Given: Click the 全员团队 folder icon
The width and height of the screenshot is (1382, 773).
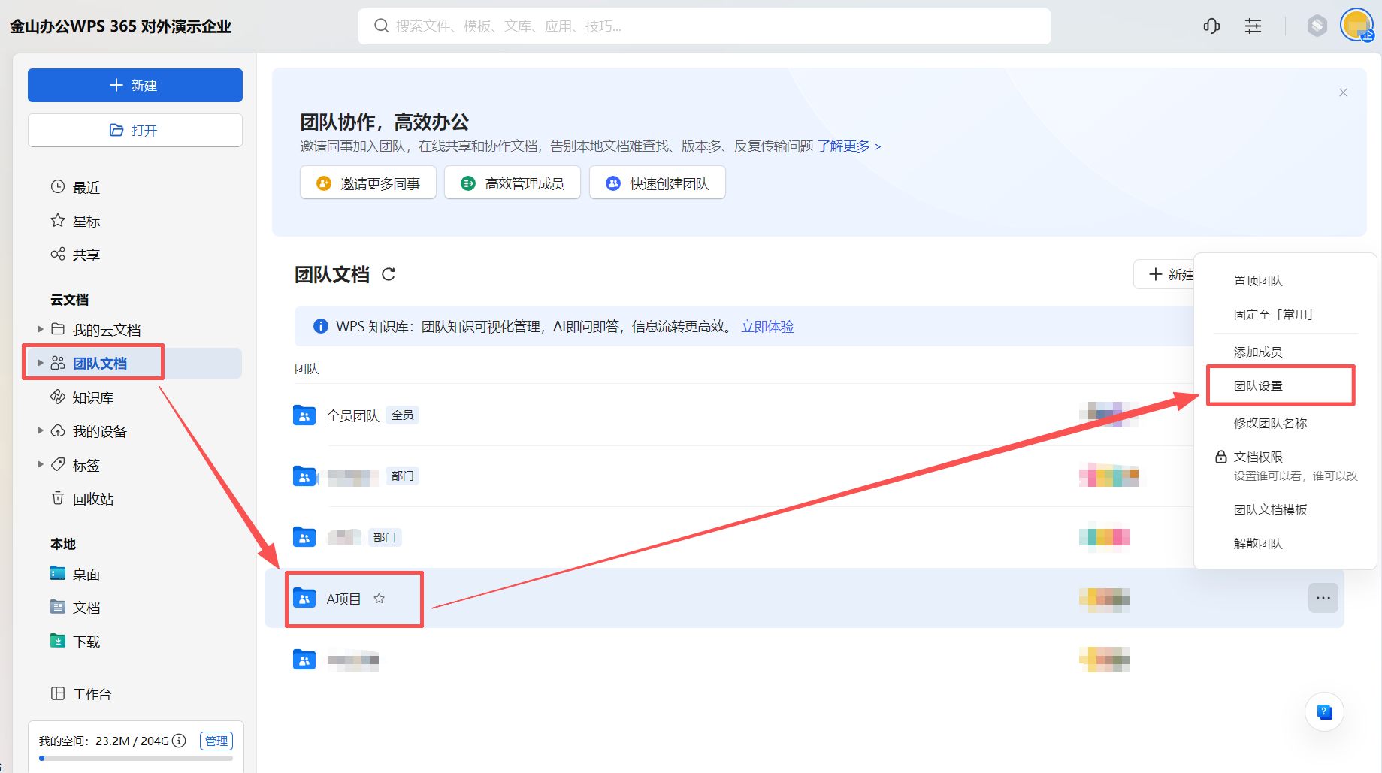Looking at the screenshot, I should pyautogui.click(x=304, y=415).
